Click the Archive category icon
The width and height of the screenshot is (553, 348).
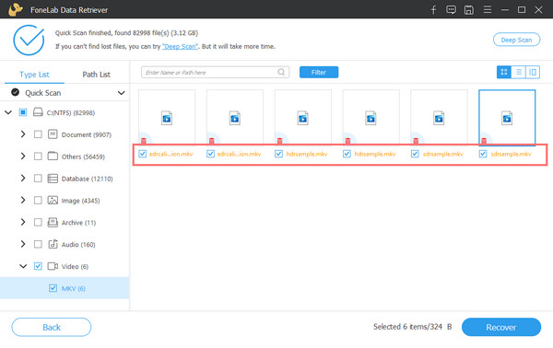click(x=53, y=222)
